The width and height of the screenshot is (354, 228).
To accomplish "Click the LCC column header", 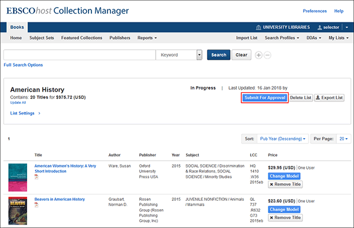I will click(253, 155).
